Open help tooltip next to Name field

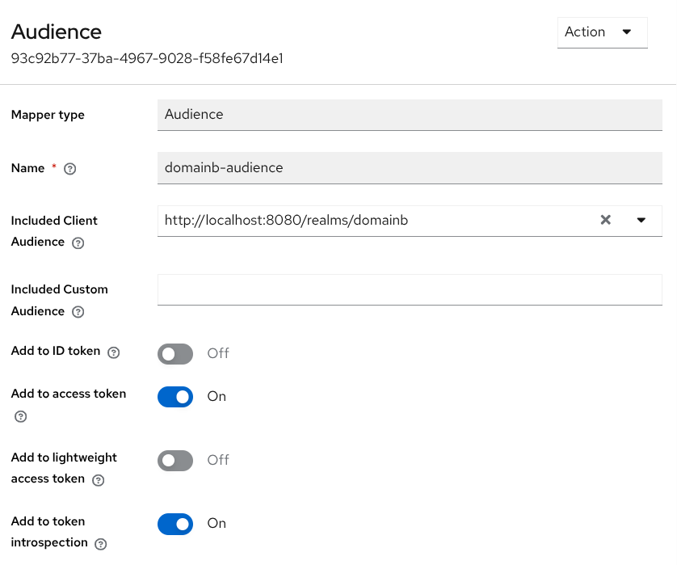(x=69, y=168)
